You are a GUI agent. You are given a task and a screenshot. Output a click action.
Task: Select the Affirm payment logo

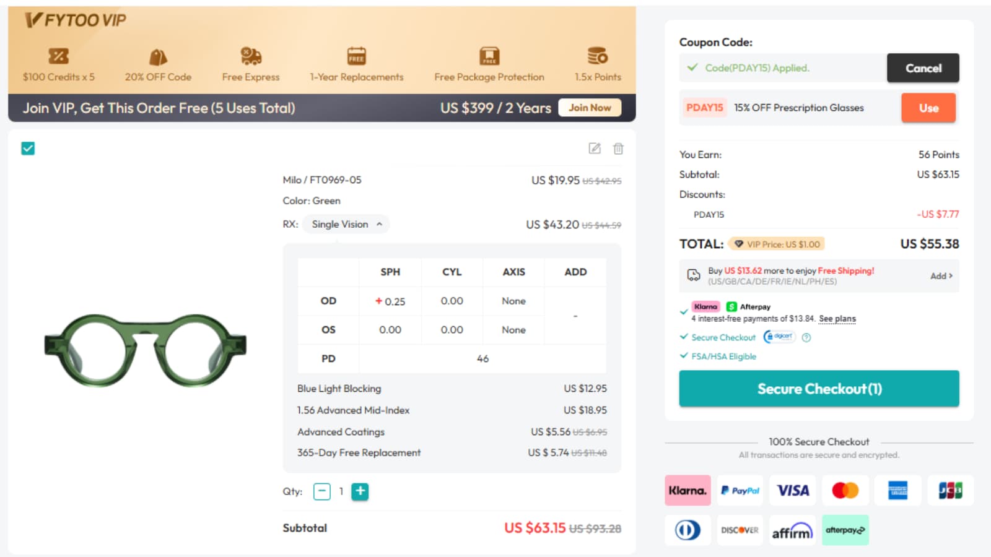[x=793, y=530]
